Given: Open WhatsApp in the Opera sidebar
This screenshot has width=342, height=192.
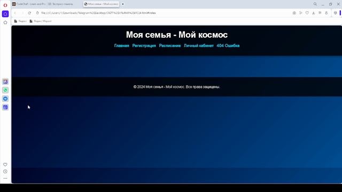Looking at the screenshot, I should [5, 90].
